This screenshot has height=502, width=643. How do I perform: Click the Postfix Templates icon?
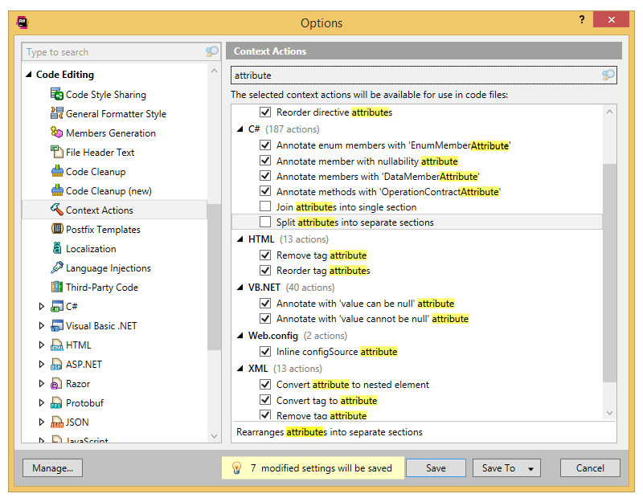click(57, 230)
